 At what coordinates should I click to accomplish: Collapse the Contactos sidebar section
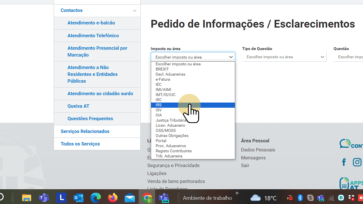tap(134, 11)
